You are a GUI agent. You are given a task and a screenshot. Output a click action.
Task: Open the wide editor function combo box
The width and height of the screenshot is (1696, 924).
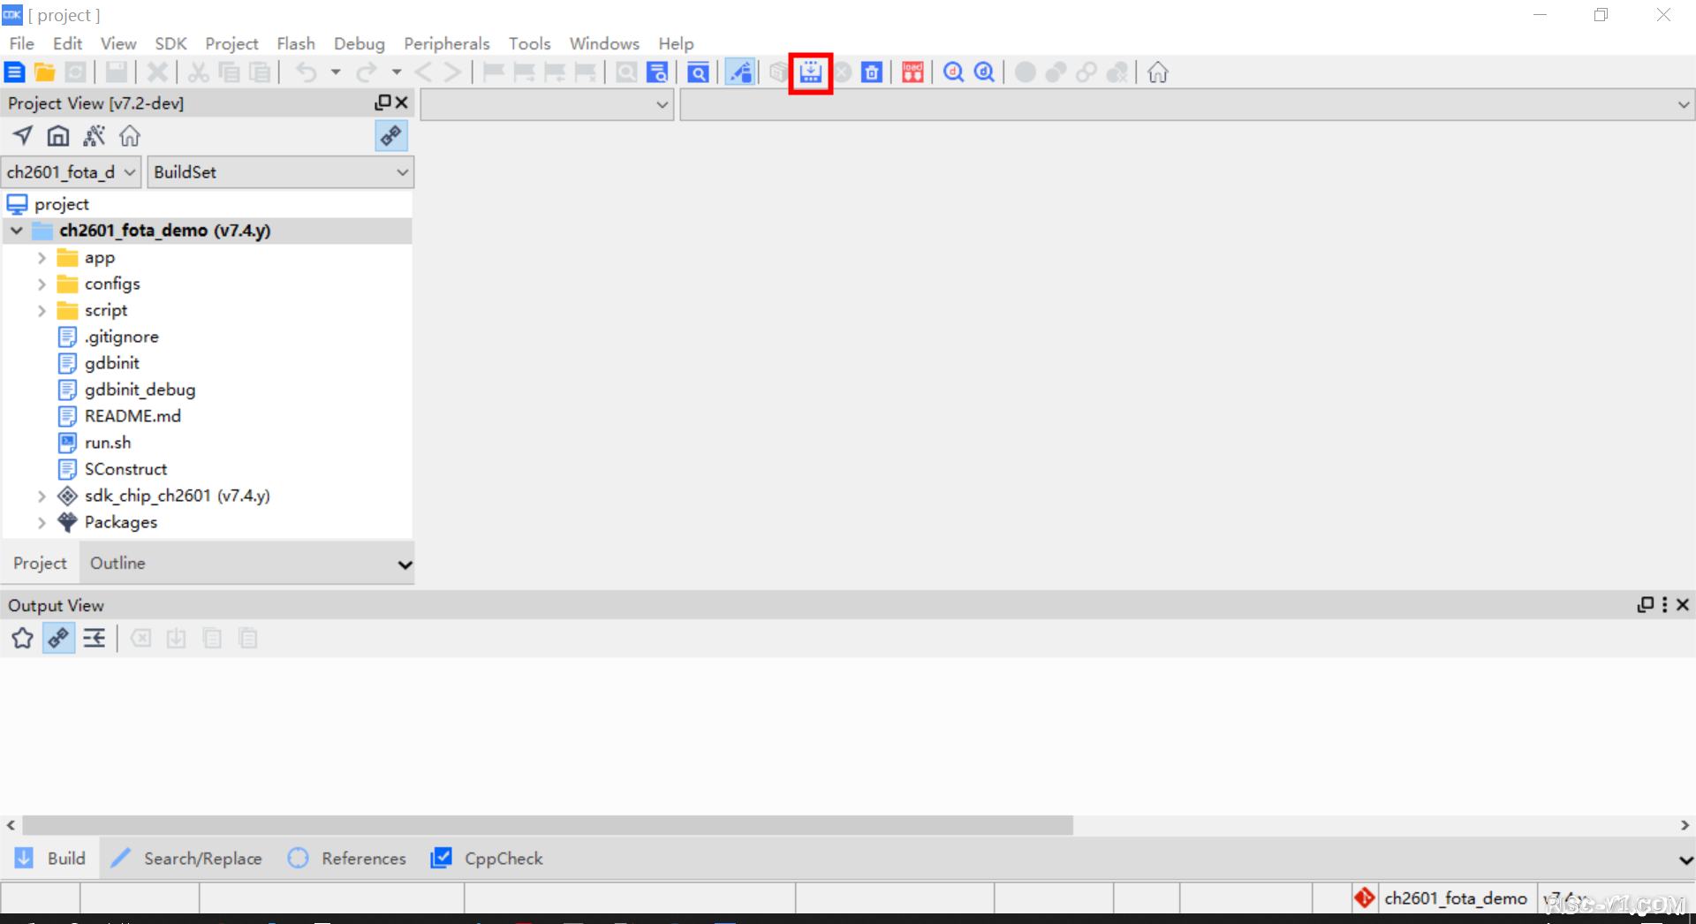pos(1187,104)
